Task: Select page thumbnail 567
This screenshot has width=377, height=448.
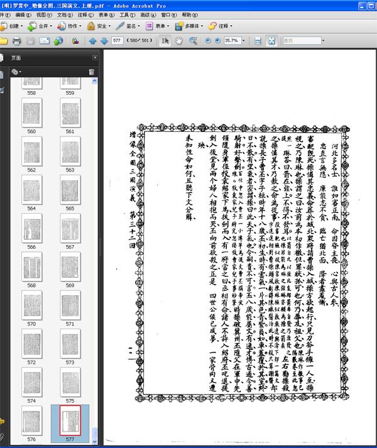Action: pyautogui.click(x=70, y=229)
